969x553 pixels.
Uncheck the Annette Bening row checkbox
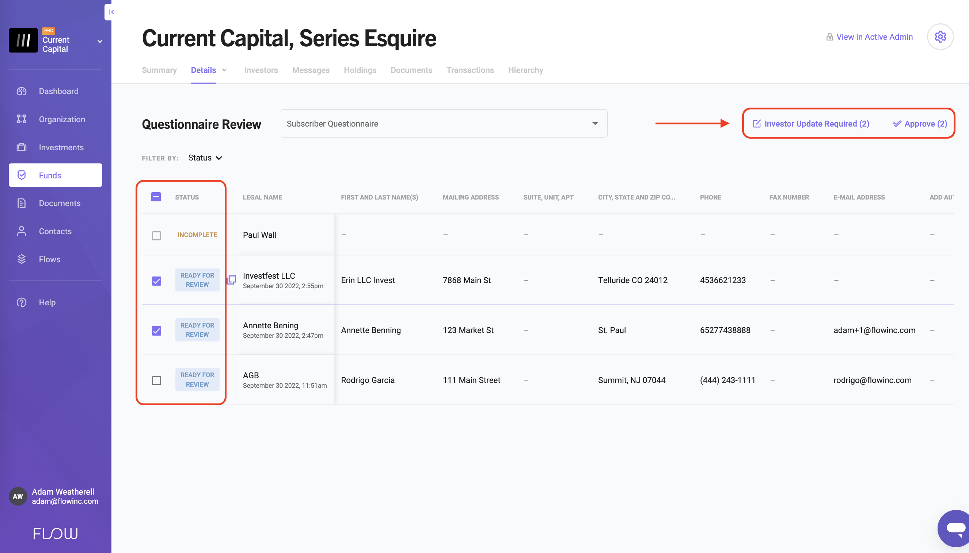click(x=156, y=331)
